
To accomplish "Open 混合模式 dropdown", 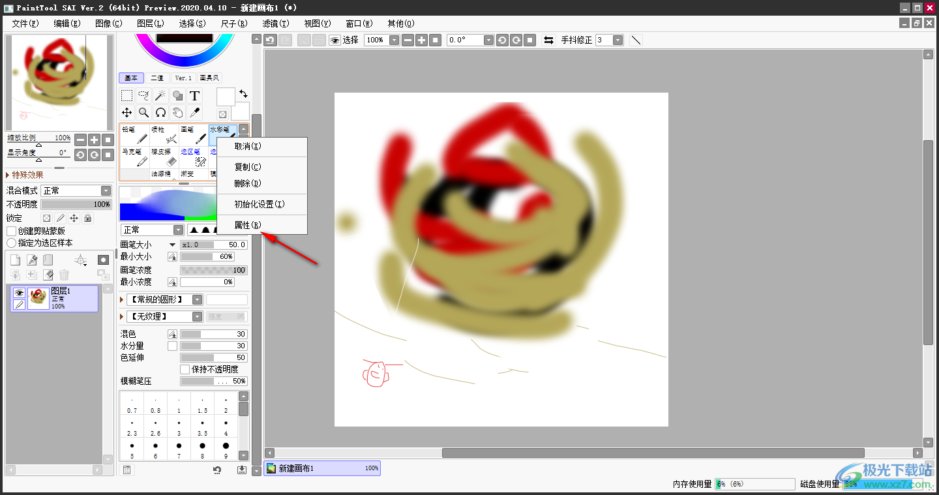I will click(x=76, y=190).
